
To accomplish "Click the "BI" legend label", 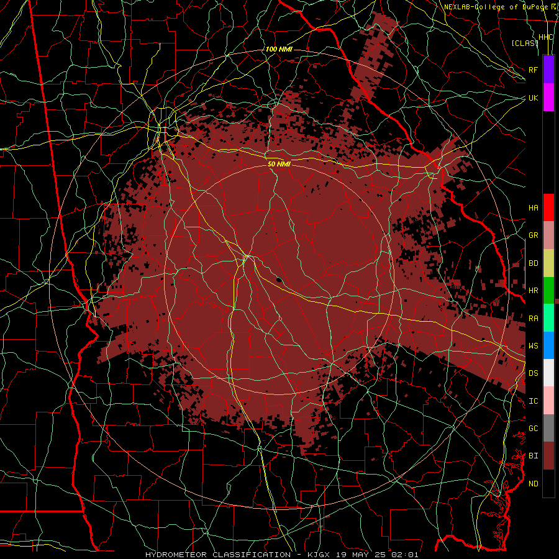I will (x=533, y=456).
